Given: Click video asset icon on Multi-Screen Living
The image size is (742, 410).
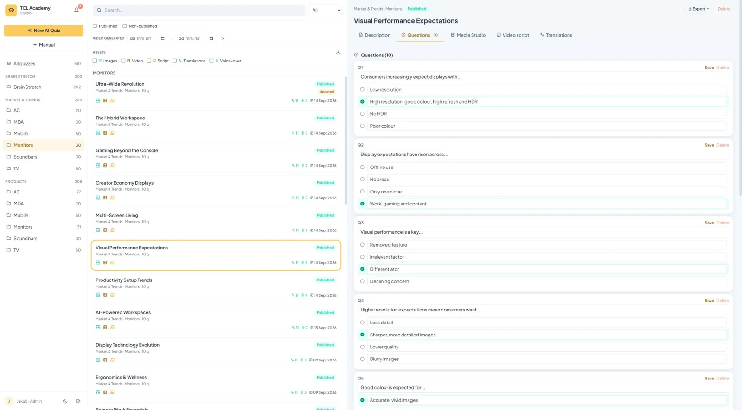Looking at the screenshot, I should (x=105, y=230).
